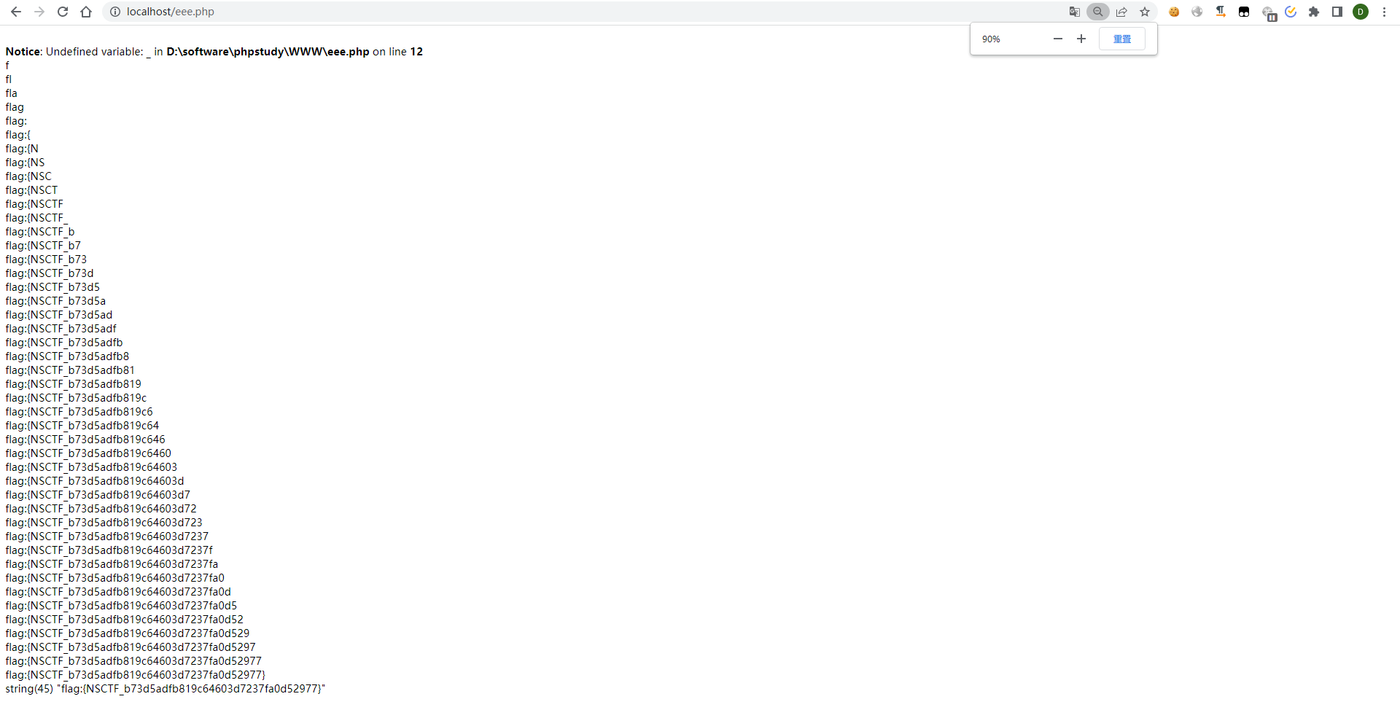This screenshot has height=726, width=1400.
Task: Click the bold line number 12
Action: (x=416, y=52)
